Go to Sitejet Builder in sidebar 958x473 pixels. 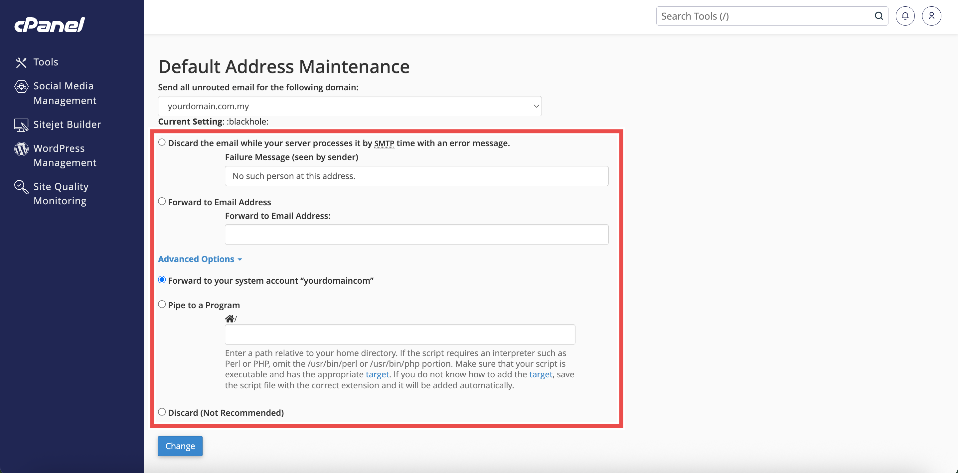[67, 124]
